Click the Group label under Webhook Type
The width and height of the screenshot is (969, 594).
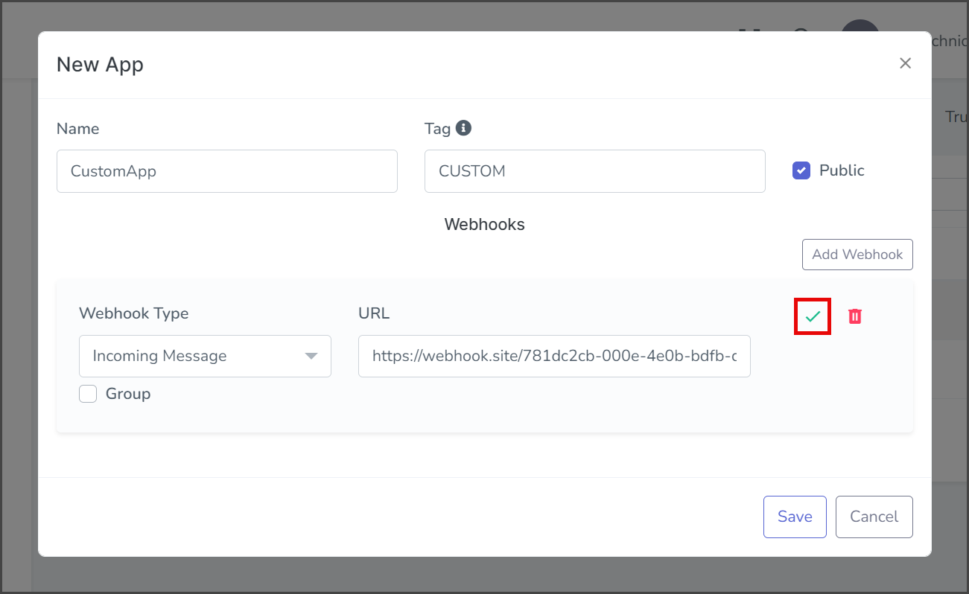(128, 394)
